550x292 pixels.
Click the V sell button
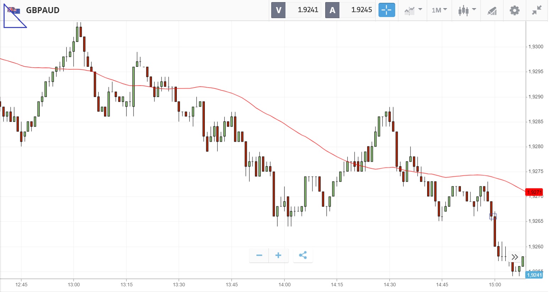tap(278, 10)
